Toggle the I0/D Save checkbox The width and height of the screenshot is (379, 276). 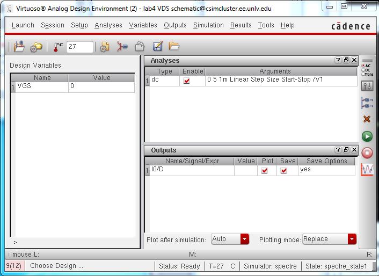coord(284,170)
